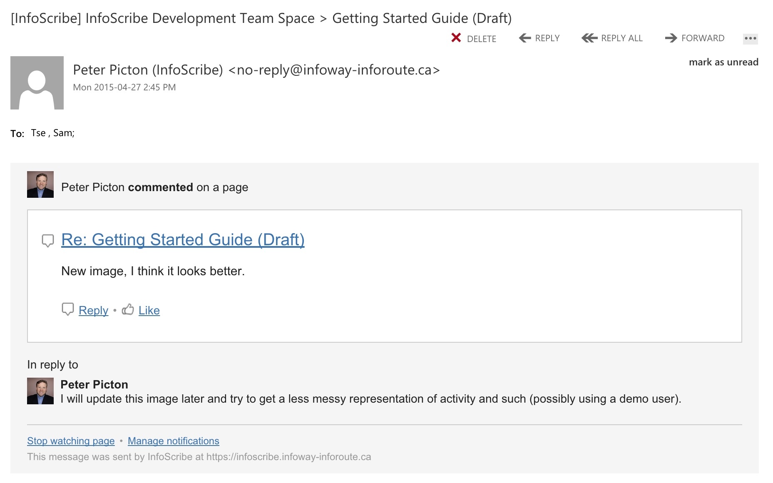Click the Peter Picton commented on a page notice

[154, 187]
